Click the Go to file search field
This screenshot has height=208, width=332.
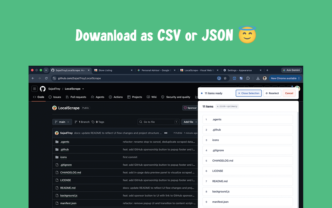159,122
